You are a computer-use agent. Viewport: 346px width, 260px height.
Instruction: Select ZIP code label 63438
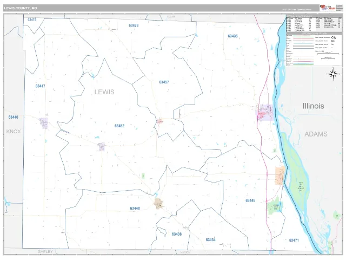(177, 234)
